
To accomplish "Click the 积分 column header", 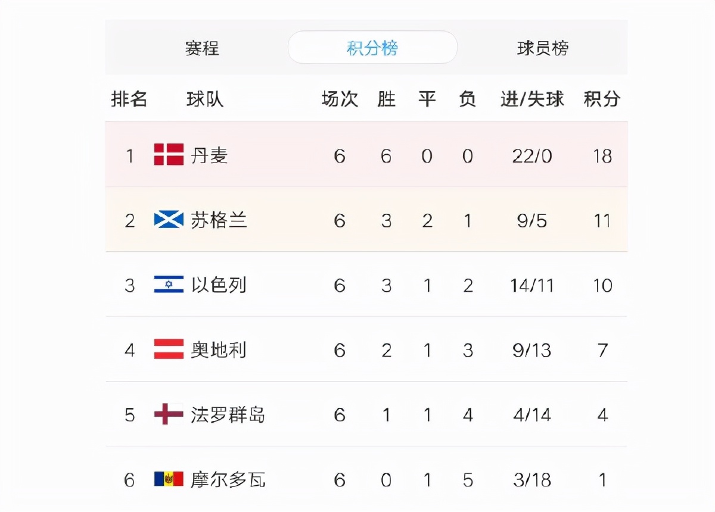I will click(602, 99).
